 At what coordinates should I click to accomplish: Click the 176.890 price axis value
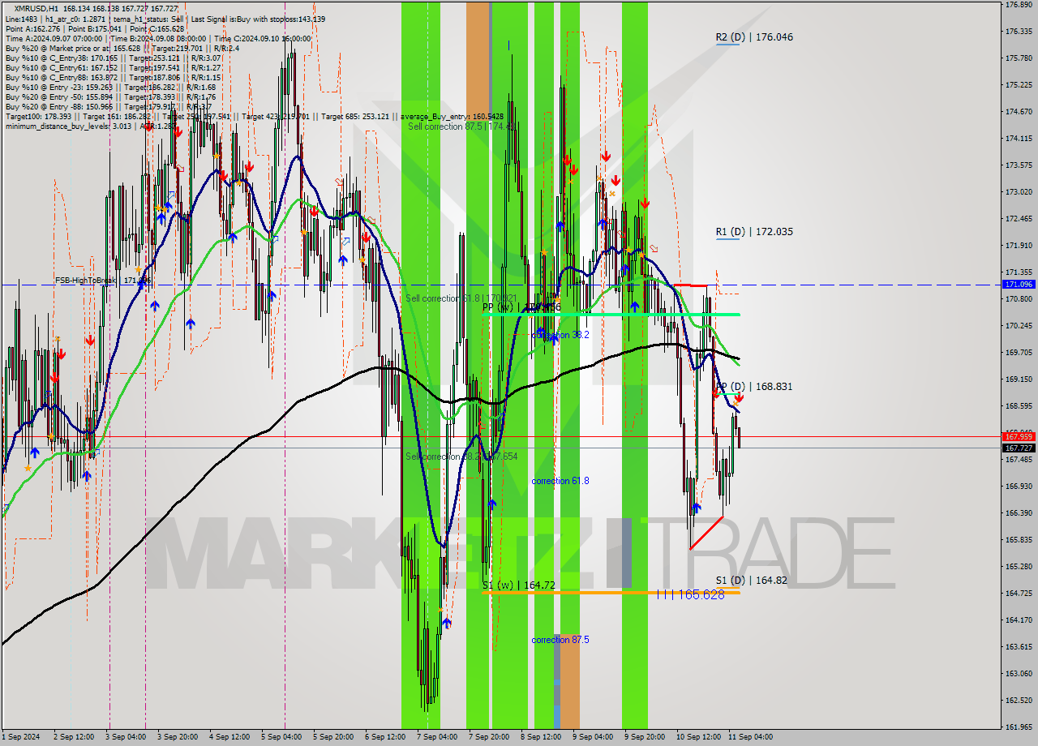(x=1018, y=5)
